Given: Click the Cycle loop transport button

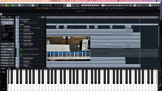Looking at the screenshot, I should (x=65, y=5).
